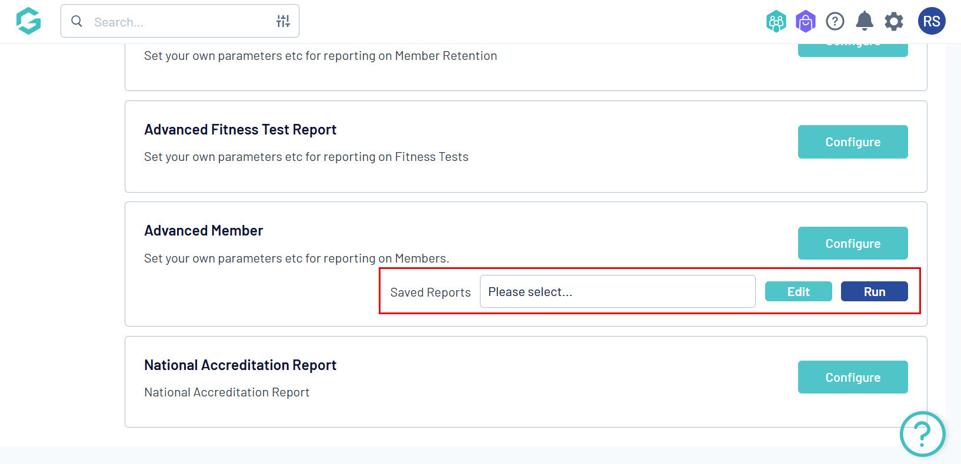Click the green G logo icon
961x464 pixels.
point(28,21)
